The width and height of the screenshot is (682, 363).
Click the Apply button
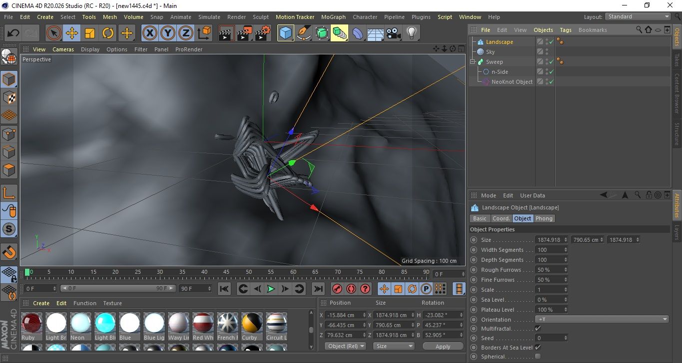(x=443, y=346)
